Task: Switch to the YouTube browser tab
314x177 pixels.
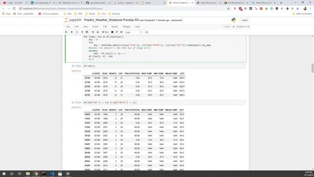Action: (x=15, y=3)
